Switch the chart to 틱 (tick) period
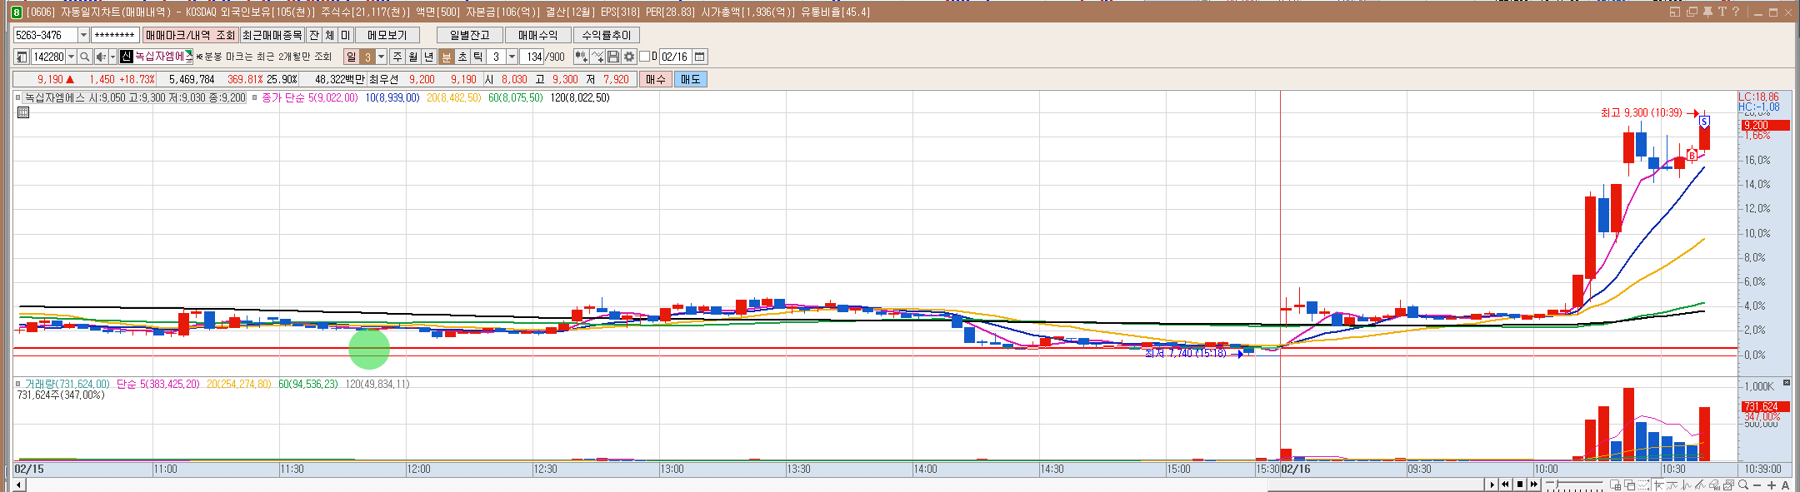This screenshot has height=492, width=1800. 477,57
